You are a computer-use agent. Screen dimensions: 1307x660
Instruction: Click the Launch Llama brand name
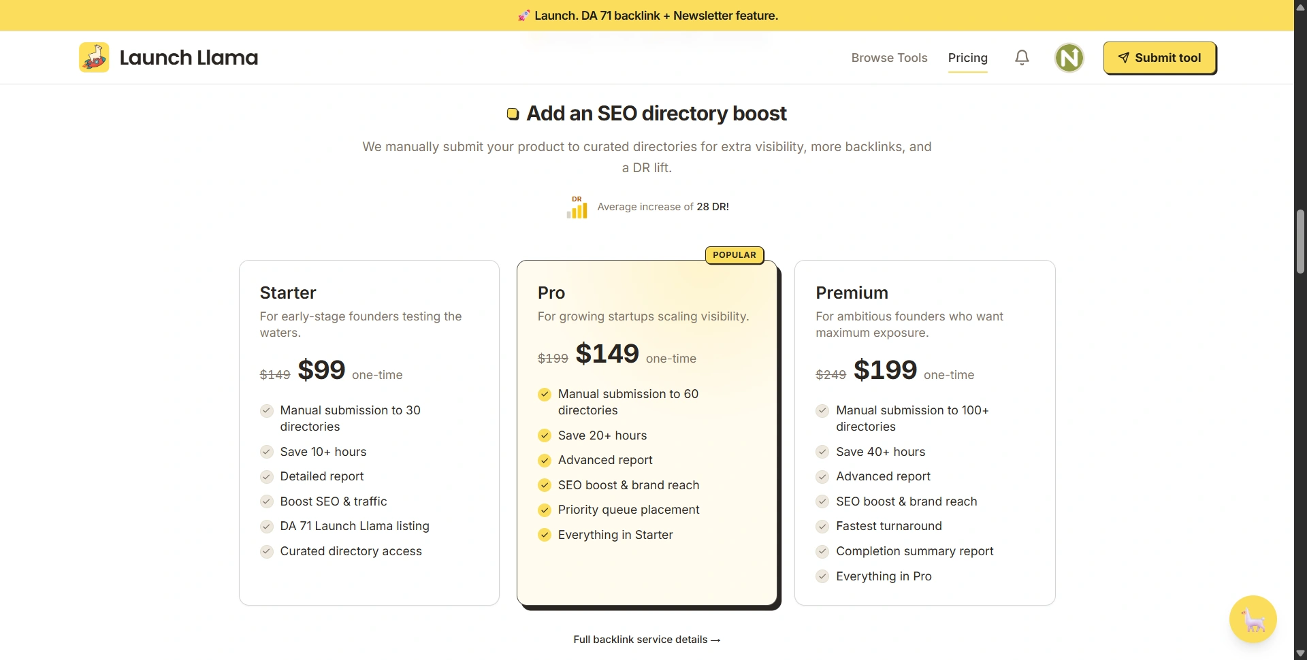point(189,58)
